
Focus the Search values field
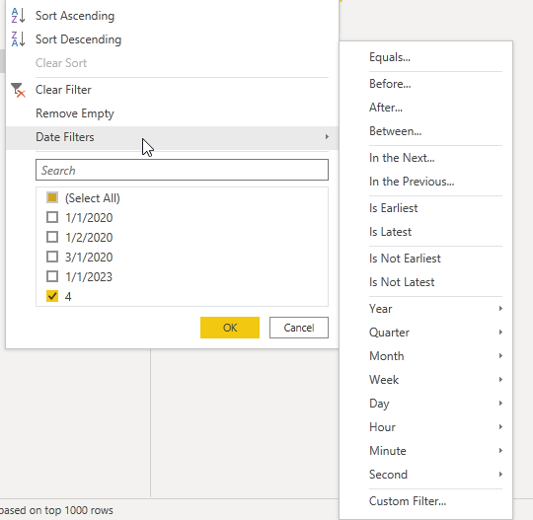pos(182,170)
